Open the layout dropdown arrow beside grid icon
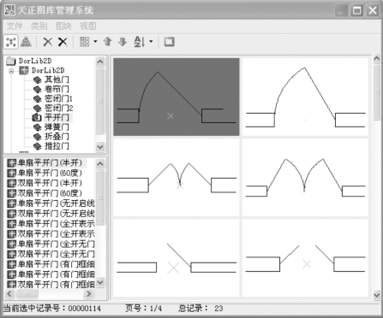This screenshot has width=383, height=318. (x=95, y=42)
